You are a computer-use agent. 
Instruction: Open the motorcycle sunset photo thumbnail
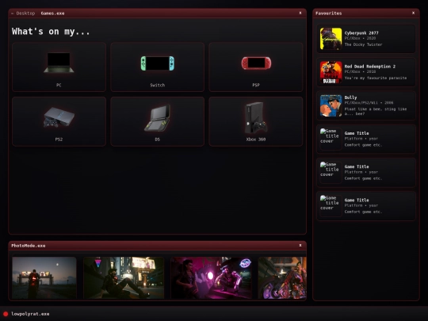click(44, 277)
